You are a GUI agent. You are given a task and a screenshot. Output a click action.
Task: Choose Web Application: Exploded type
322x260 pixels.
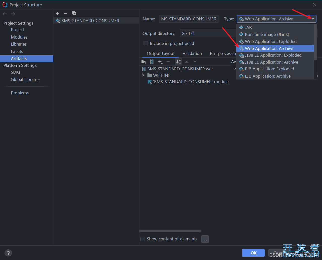click(275, 41)
